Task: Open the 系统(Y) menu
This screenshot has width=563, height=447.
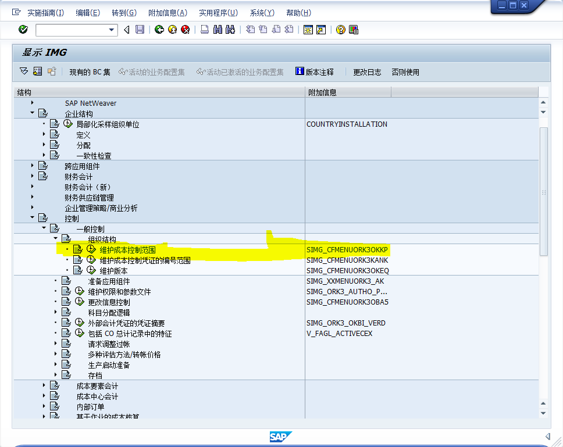Action: [x=262, y=13]
